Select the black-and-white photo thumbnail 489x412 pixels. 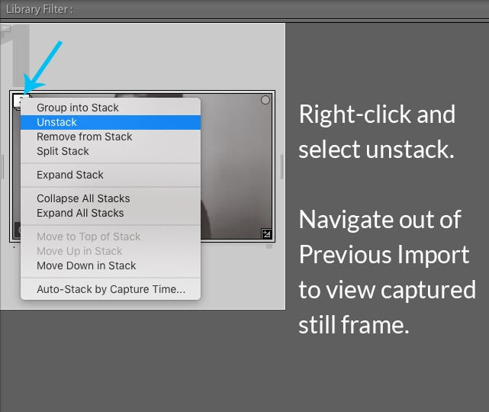[x=236, y=168]
